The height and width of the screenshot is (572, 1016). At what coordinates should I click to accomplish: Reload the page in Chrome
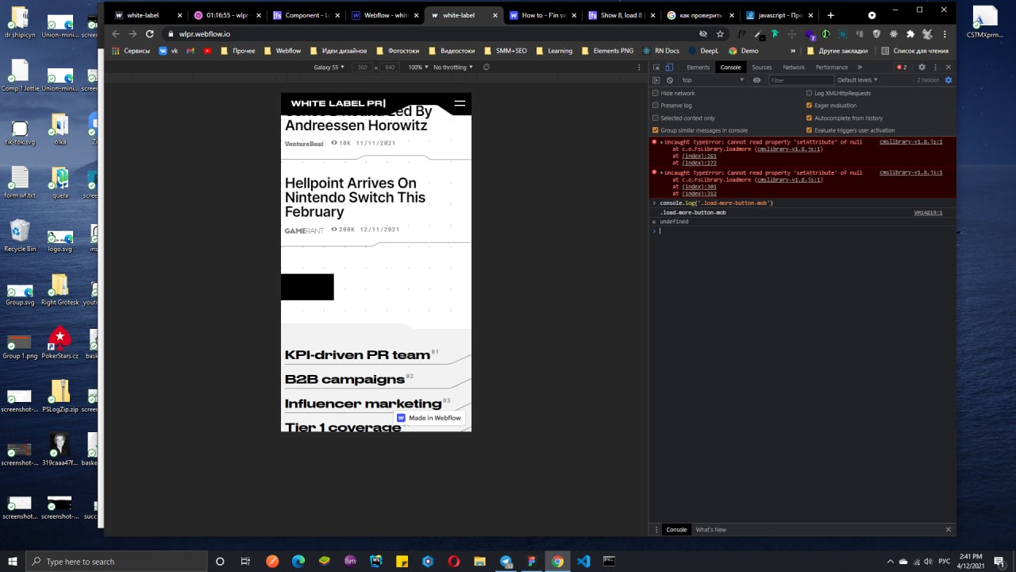click(149, 34)
